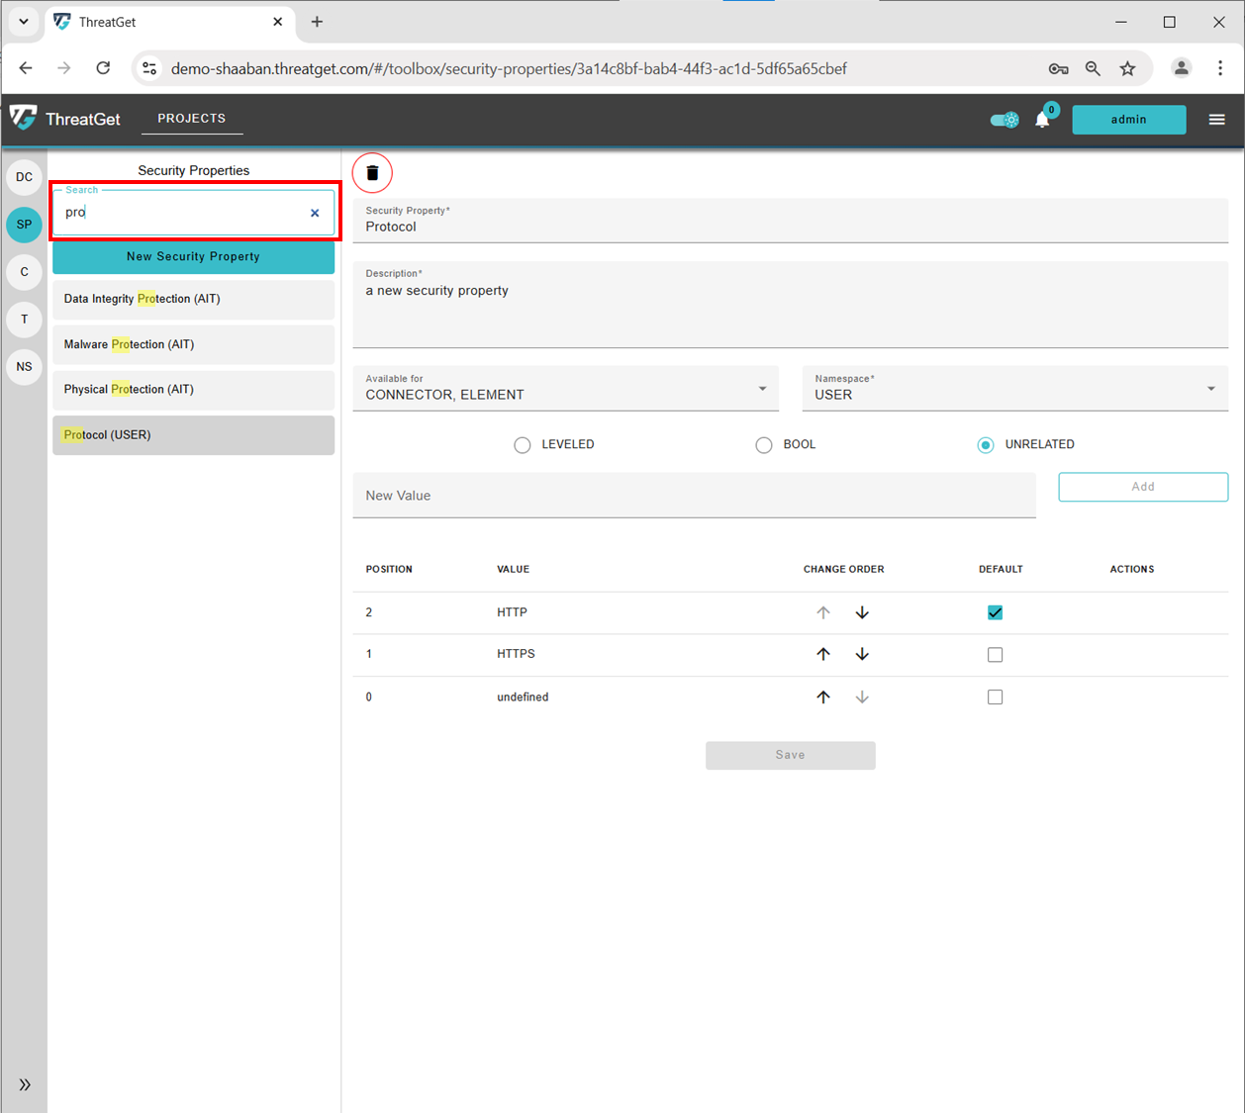The height and width of the screenshot is (1113, 1245).
Task: Close the ThreatGet browser tab
Action: (x=278, y=22)
